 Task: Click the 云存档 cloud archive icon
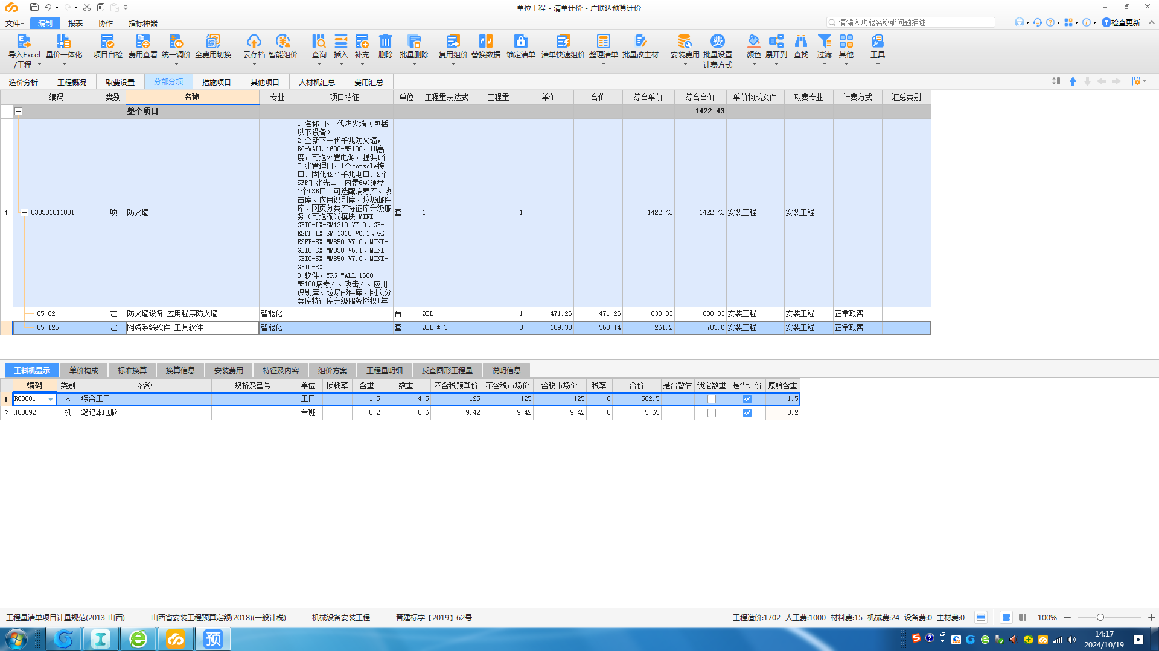[254, 42]
